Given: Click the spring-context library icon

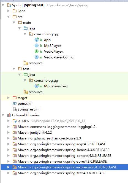Looking at the screenshot, I should coord(15,155).
